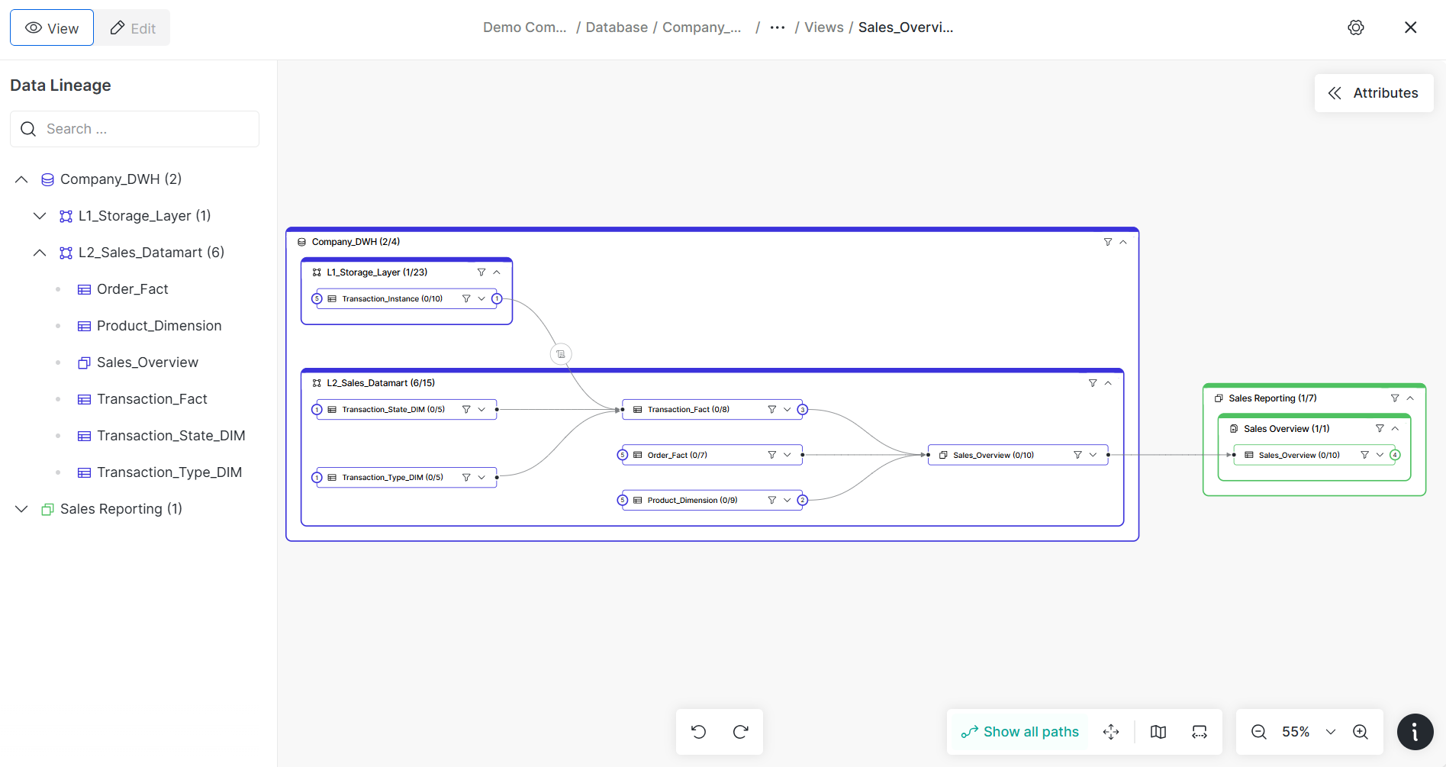Filter the Transaction_Instance node
1446x767 pixels.
pyautogui.click(x=466, y=299)
